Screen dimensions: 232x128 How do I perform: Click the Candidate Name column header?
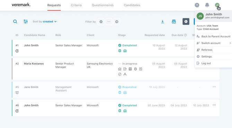click(35, 35)
